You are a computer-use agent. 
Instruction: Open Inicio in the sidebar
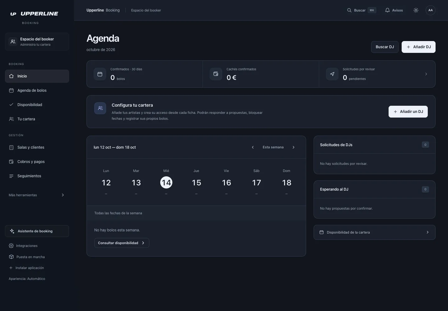click(37, 76)
